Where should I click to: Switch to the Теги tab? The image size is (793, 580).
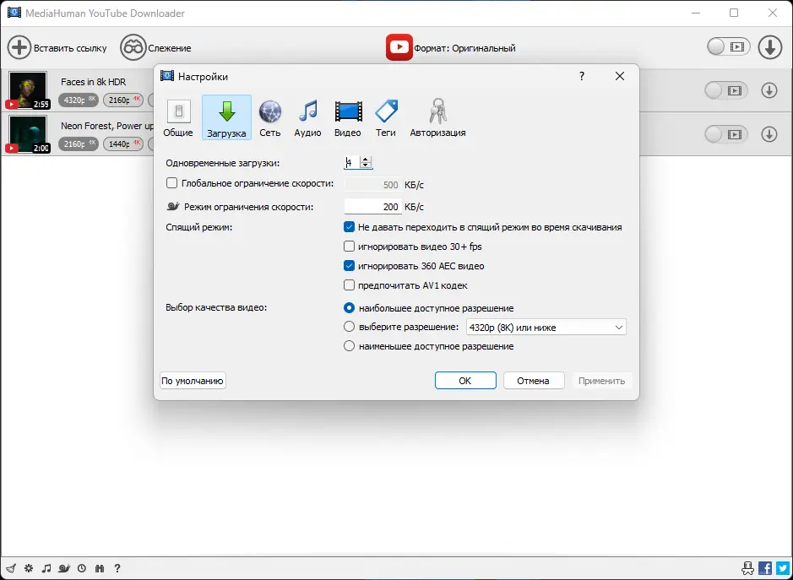386,118
